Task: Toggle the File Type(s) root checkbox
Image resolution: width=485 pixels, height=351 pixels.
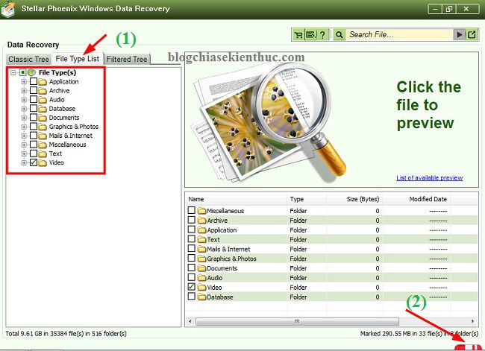Action: click(x=22, y=72)
